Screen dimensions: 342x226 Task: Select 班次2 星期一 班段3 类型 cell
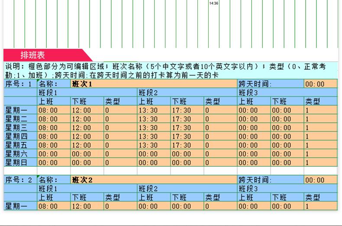click(x=320, y=206)
